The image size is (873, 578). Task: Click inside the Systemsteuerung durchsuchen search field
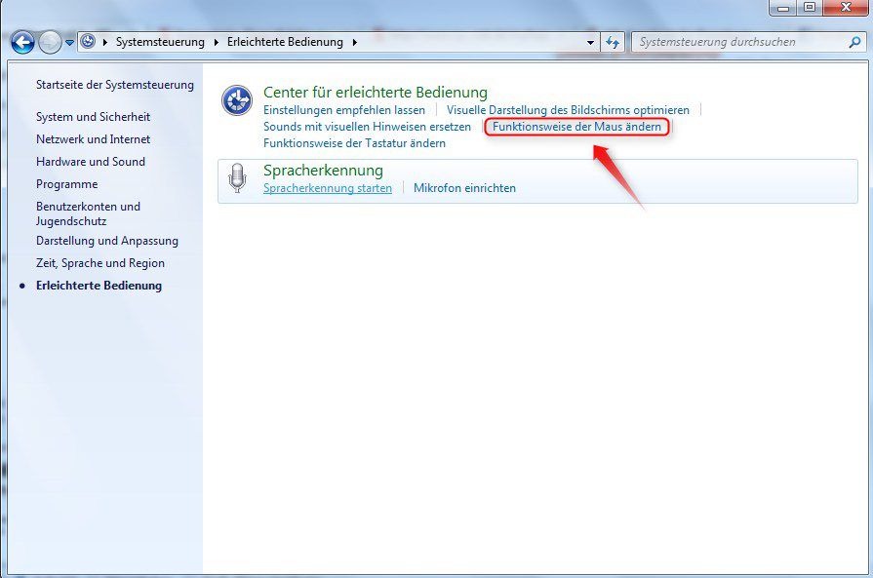(736, 42)
